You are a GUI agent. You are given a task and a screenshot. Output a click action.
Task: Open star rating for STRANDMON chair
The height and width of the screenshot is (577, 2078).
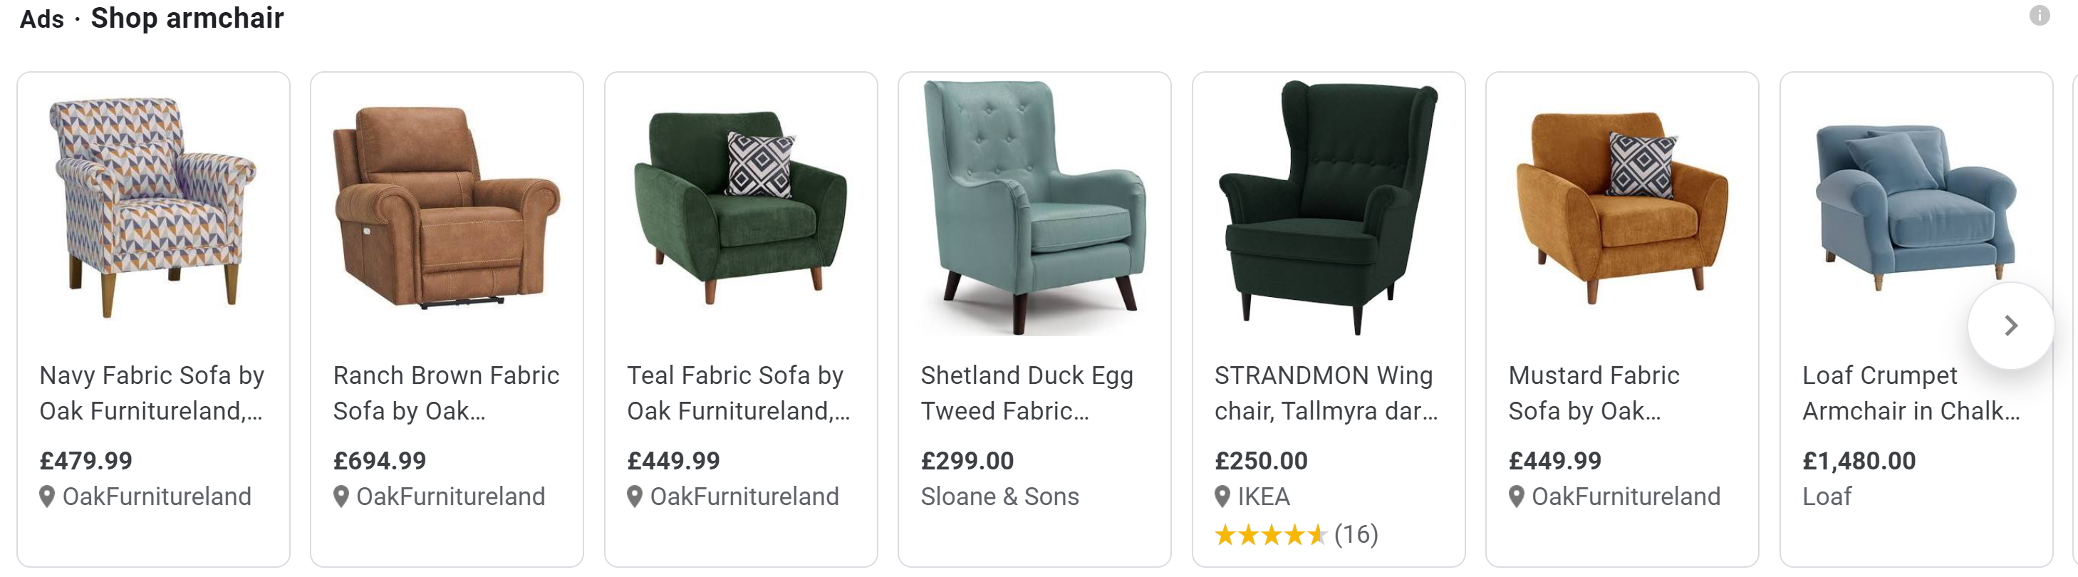[x=1297, y=534]
